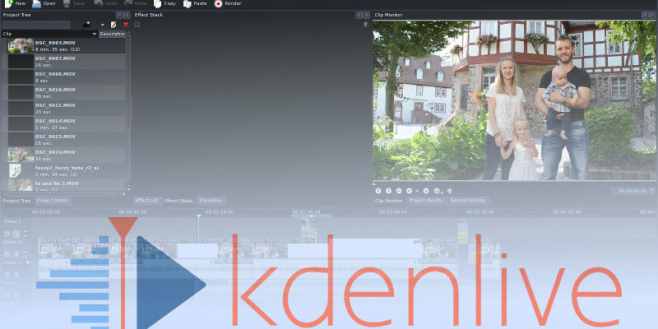
Task: Toggle the first Video 2 track header button
Action: click(x=7, y=254)
